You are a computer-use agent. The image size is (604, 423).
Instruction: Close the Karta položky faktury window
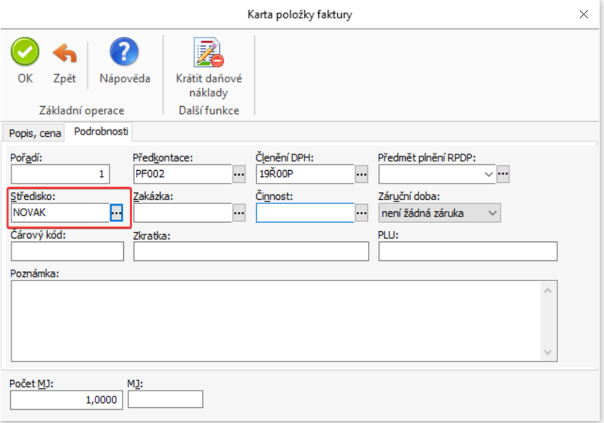point(583,14)
